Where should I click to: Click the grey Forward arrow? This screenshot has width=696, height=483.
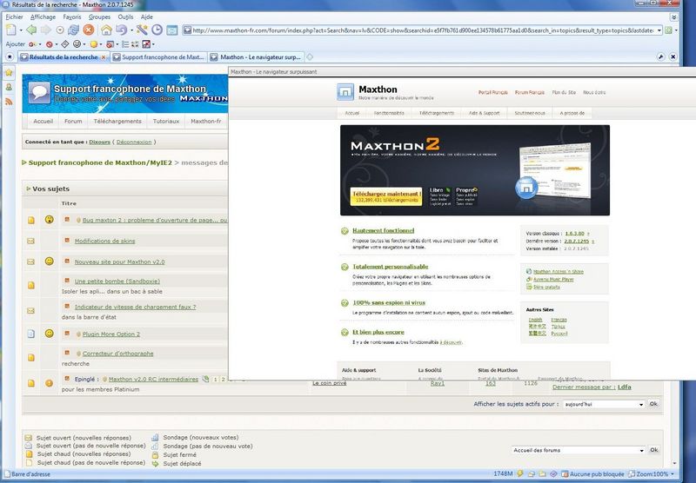click(46, 30)
